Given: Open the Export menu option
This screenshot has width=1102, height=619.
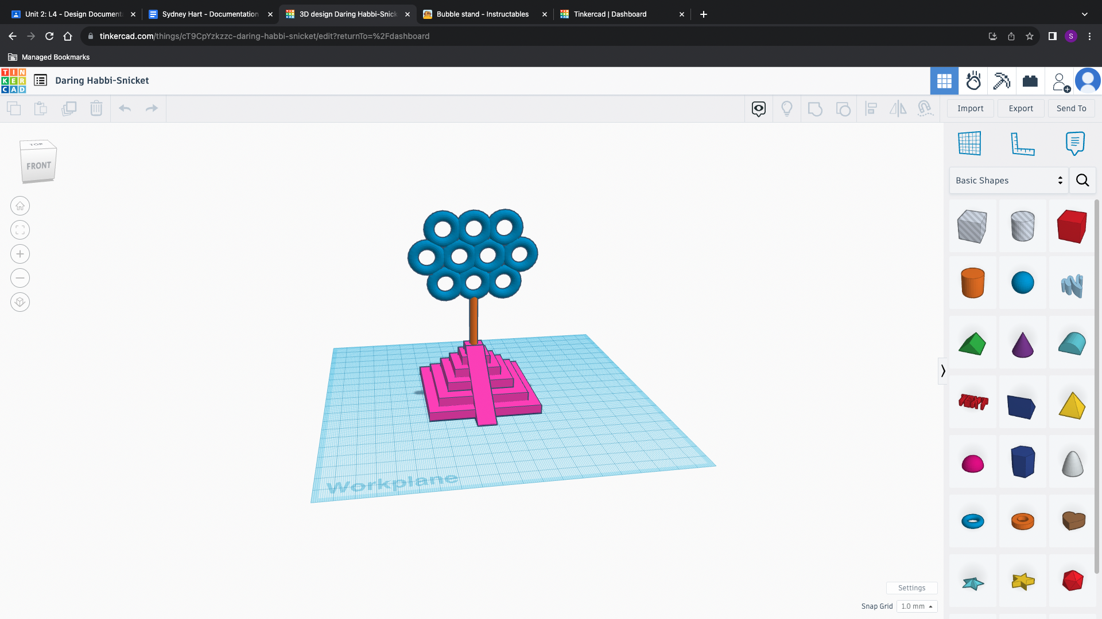Looking at the screenshot, I should point(1021,108).
